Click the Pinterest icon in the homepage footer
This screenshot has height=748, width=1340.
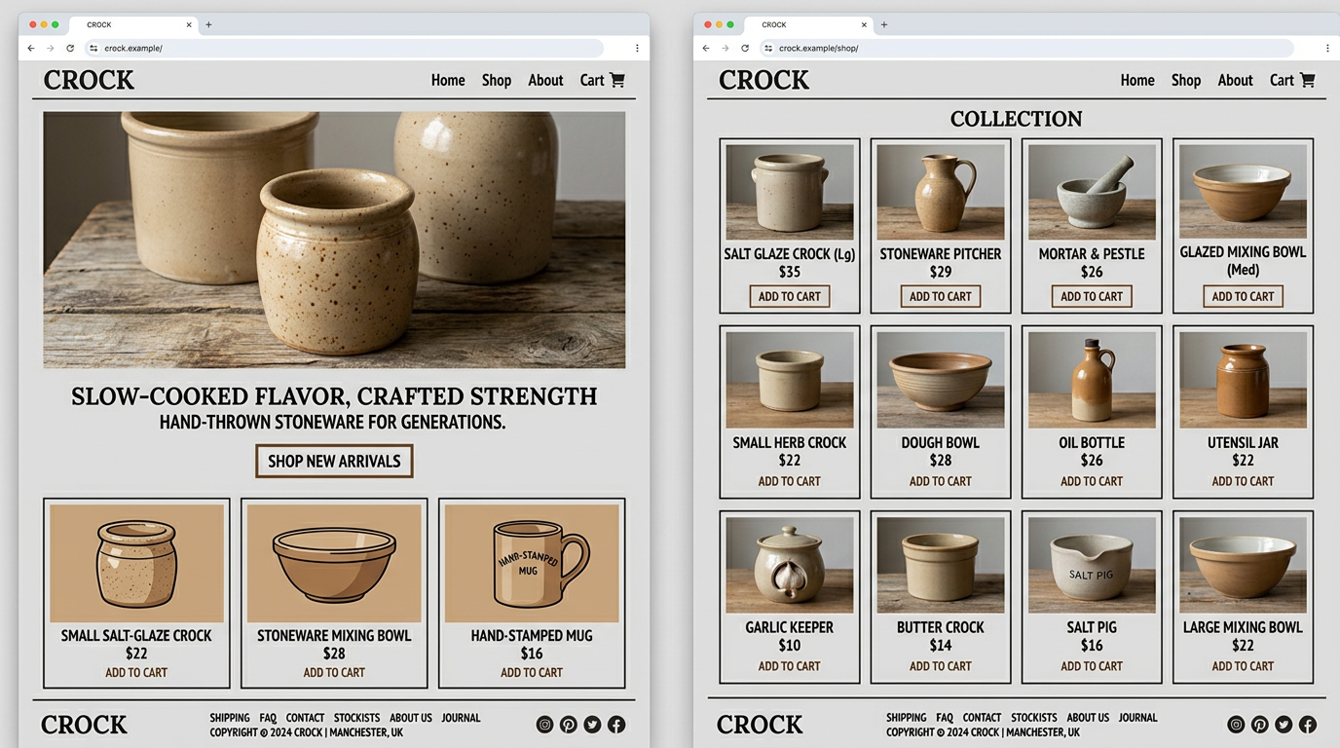[569, 725]
